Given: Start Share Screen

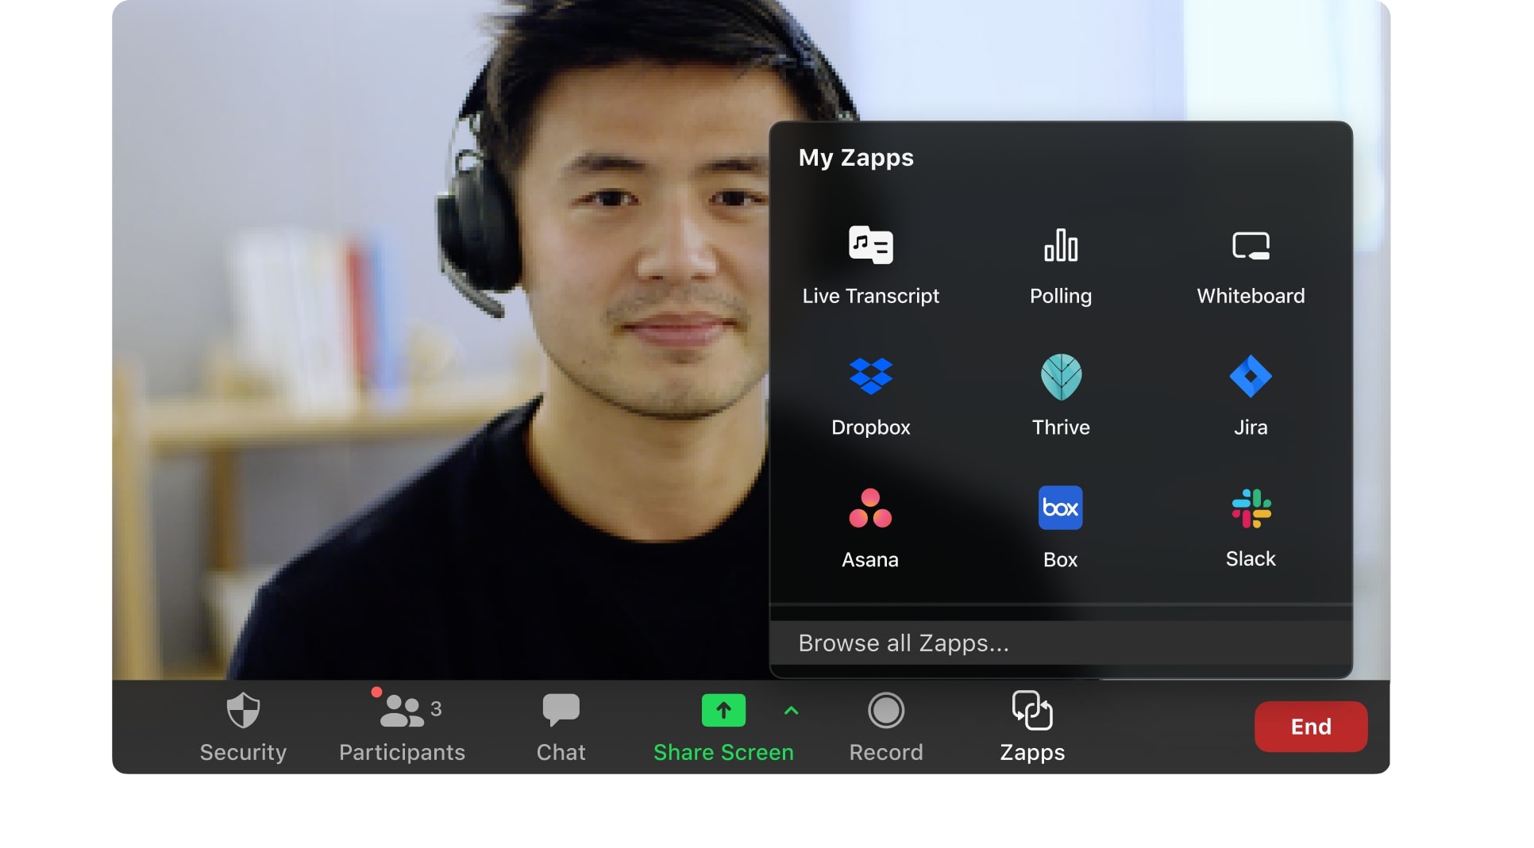Looking at the screenshot, I should (x=723, y=726).
